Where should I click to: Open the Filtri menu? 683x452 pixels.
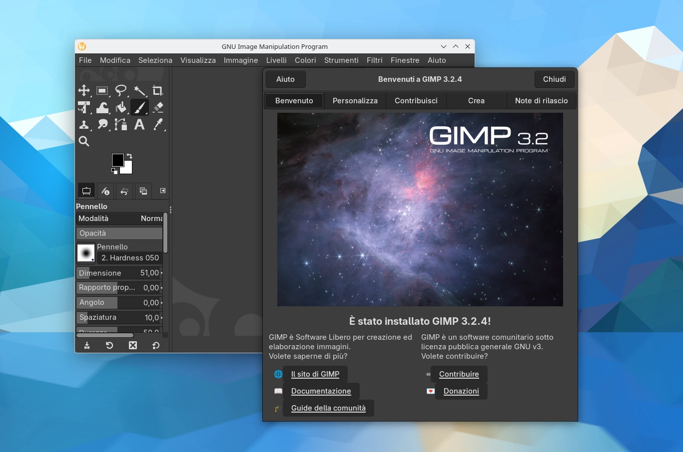pos(374,60)
